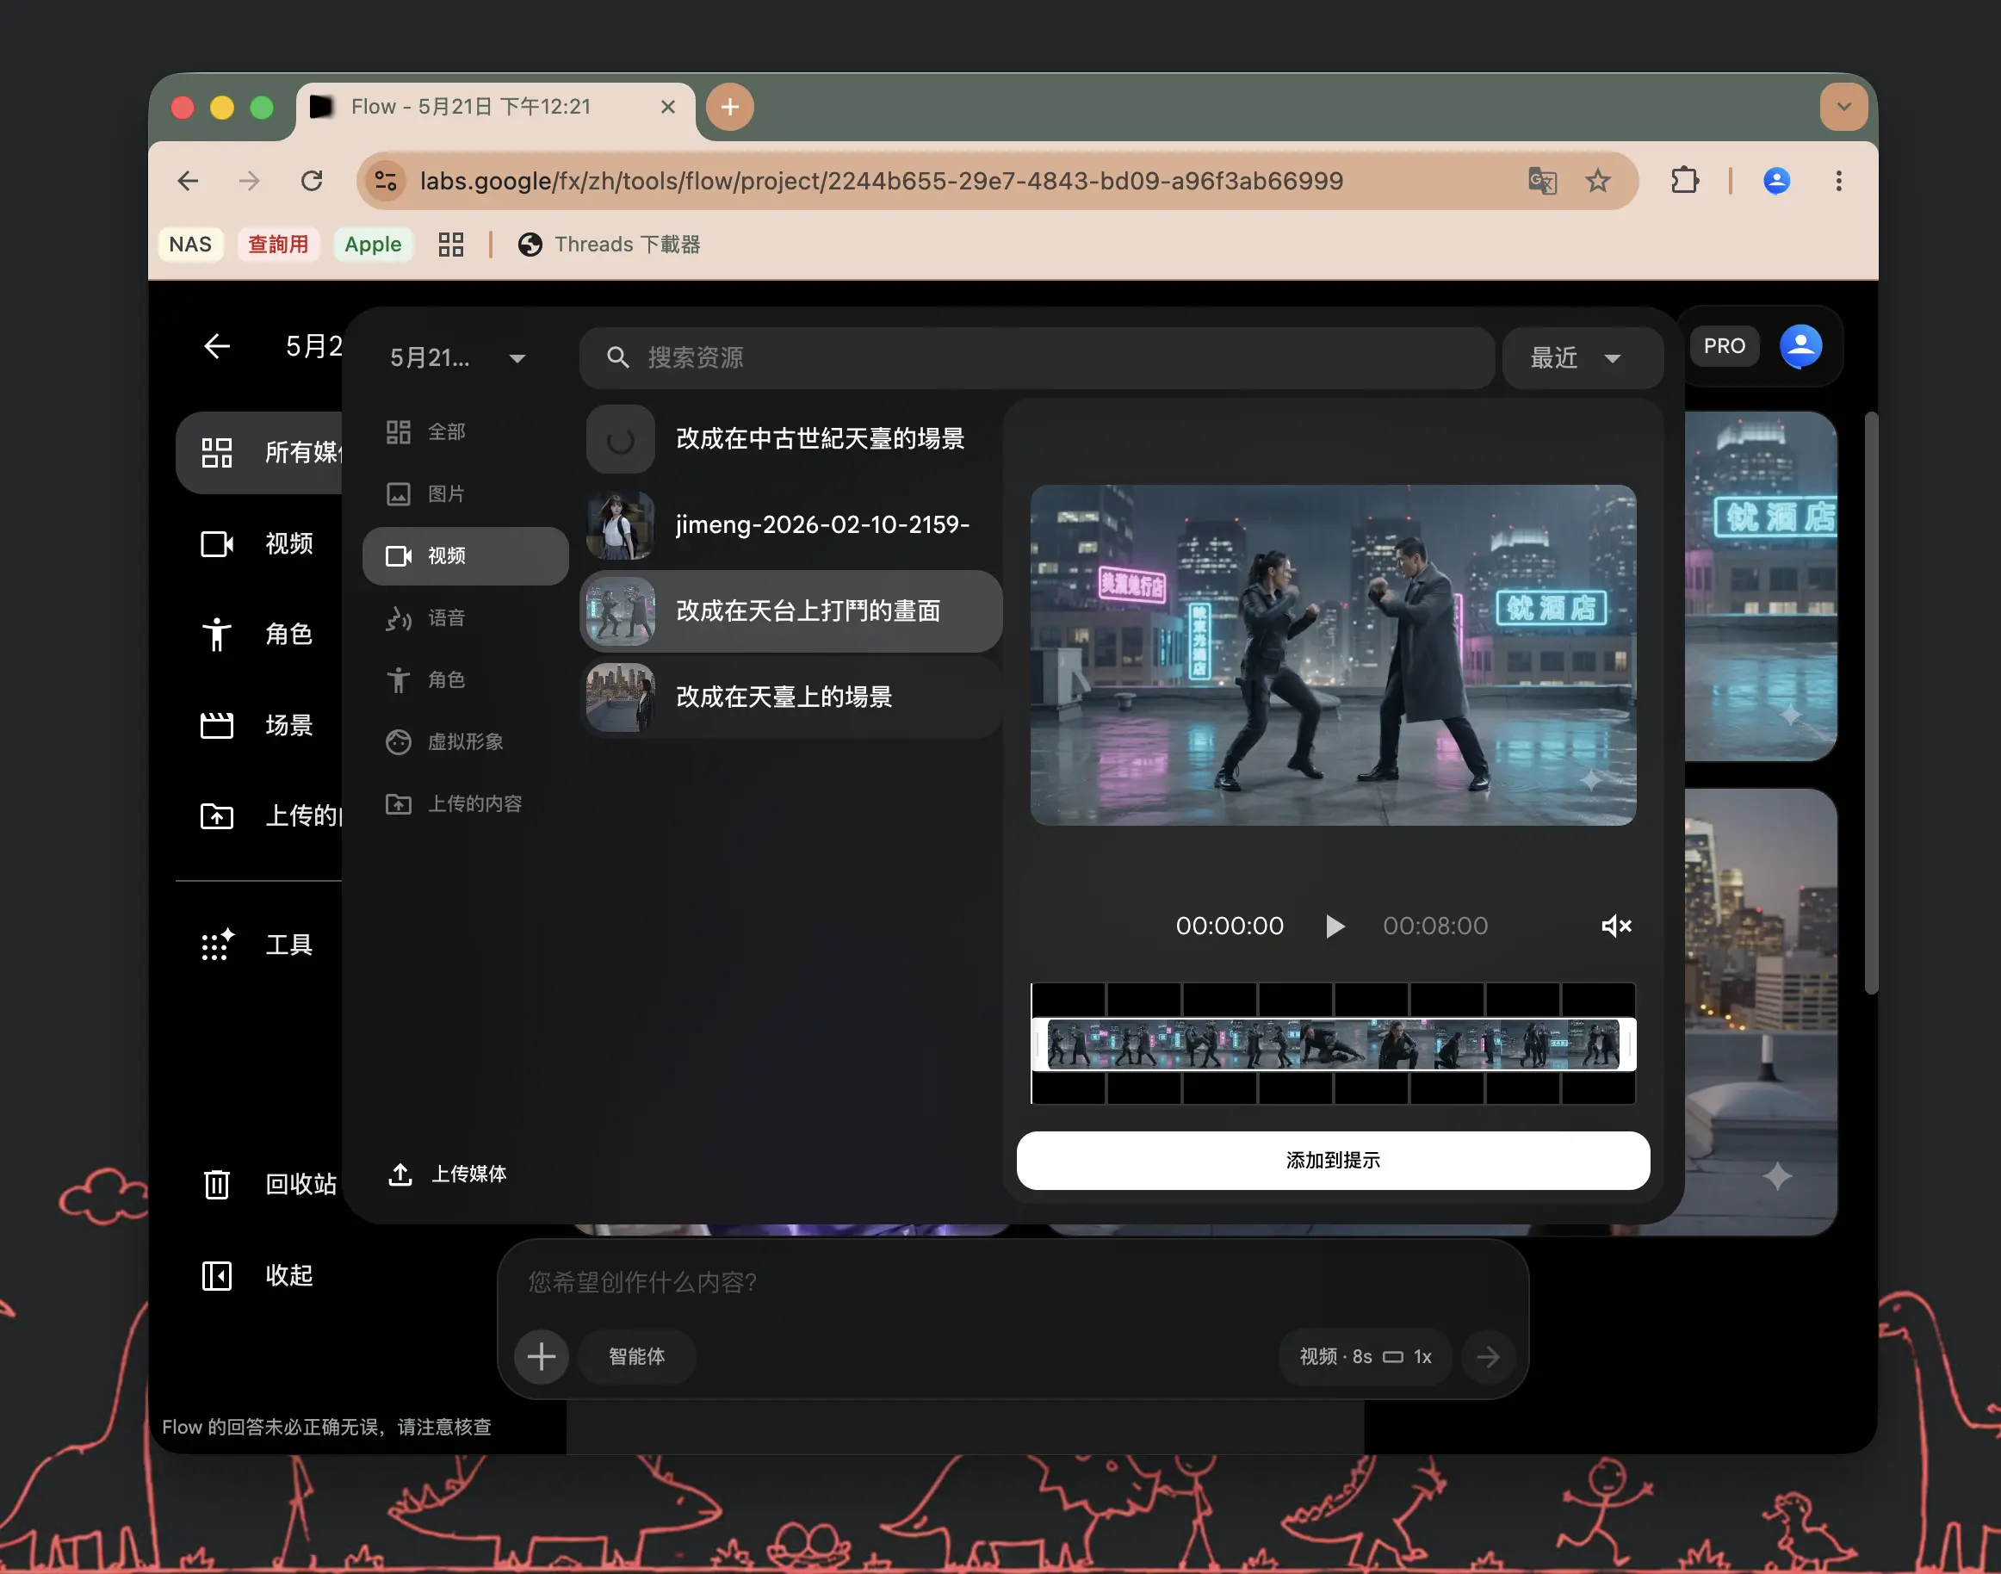The image size is (2001, 1574).
Task: Open the NAS bookmark
Action: [x=190, y=245]
